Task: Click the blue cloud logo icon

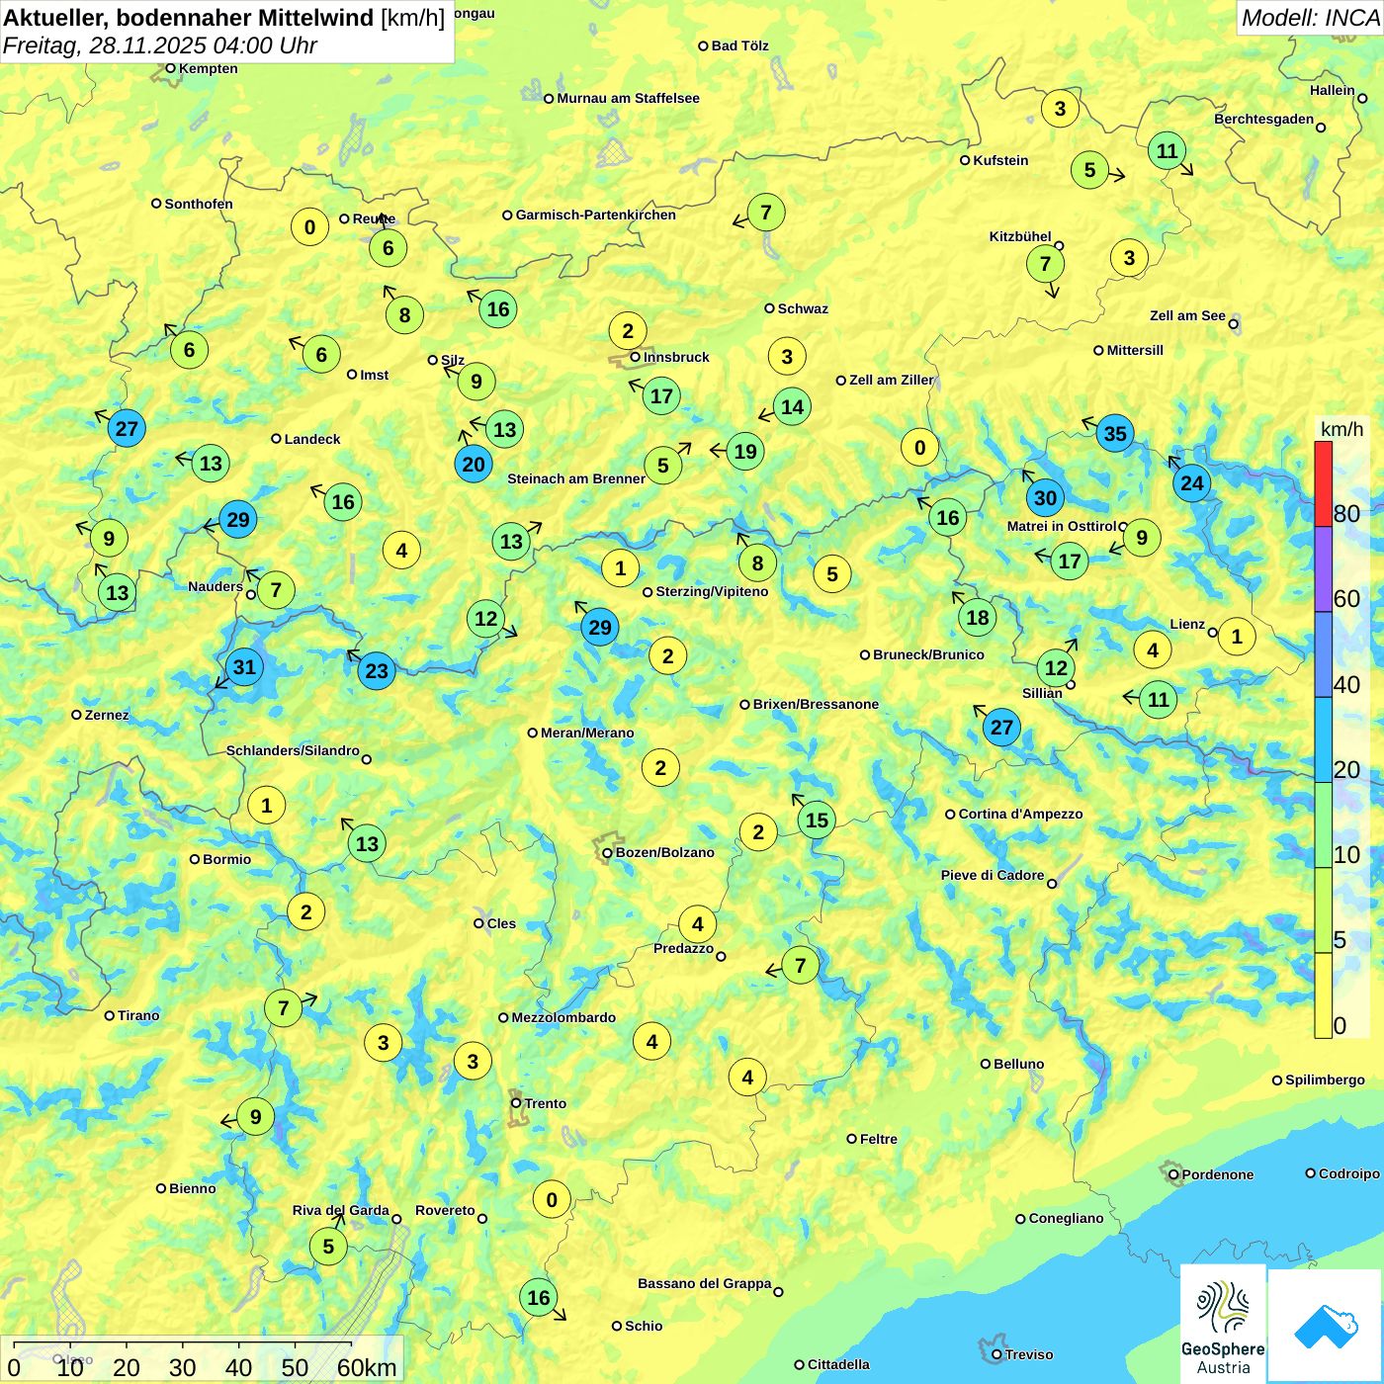Action: pos(1326,1325)
